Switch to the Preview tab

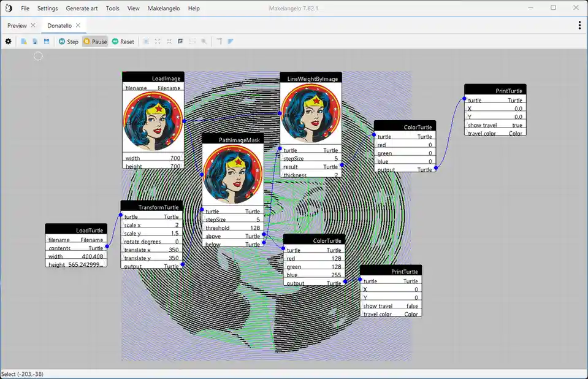pyautogui.click(x=17, y=26)
